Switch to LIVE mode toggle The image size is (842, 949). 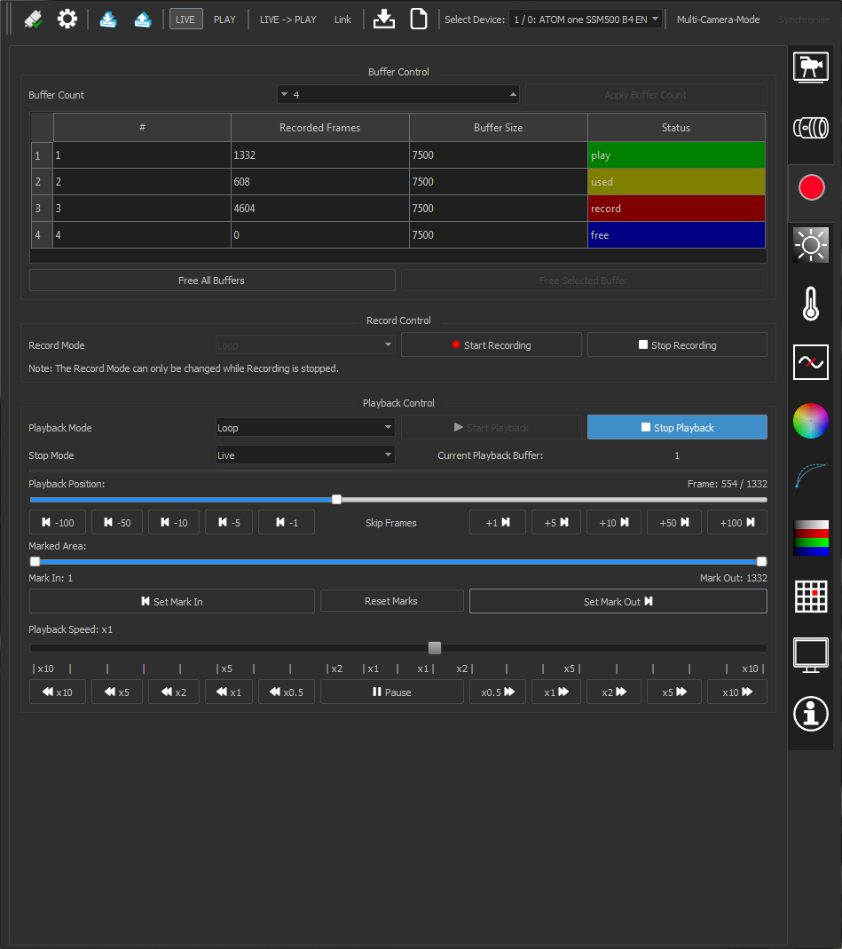[186, 20]
